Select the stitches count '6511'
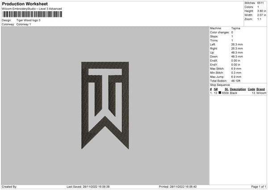 pyautogui.click(x=260, y=3)
